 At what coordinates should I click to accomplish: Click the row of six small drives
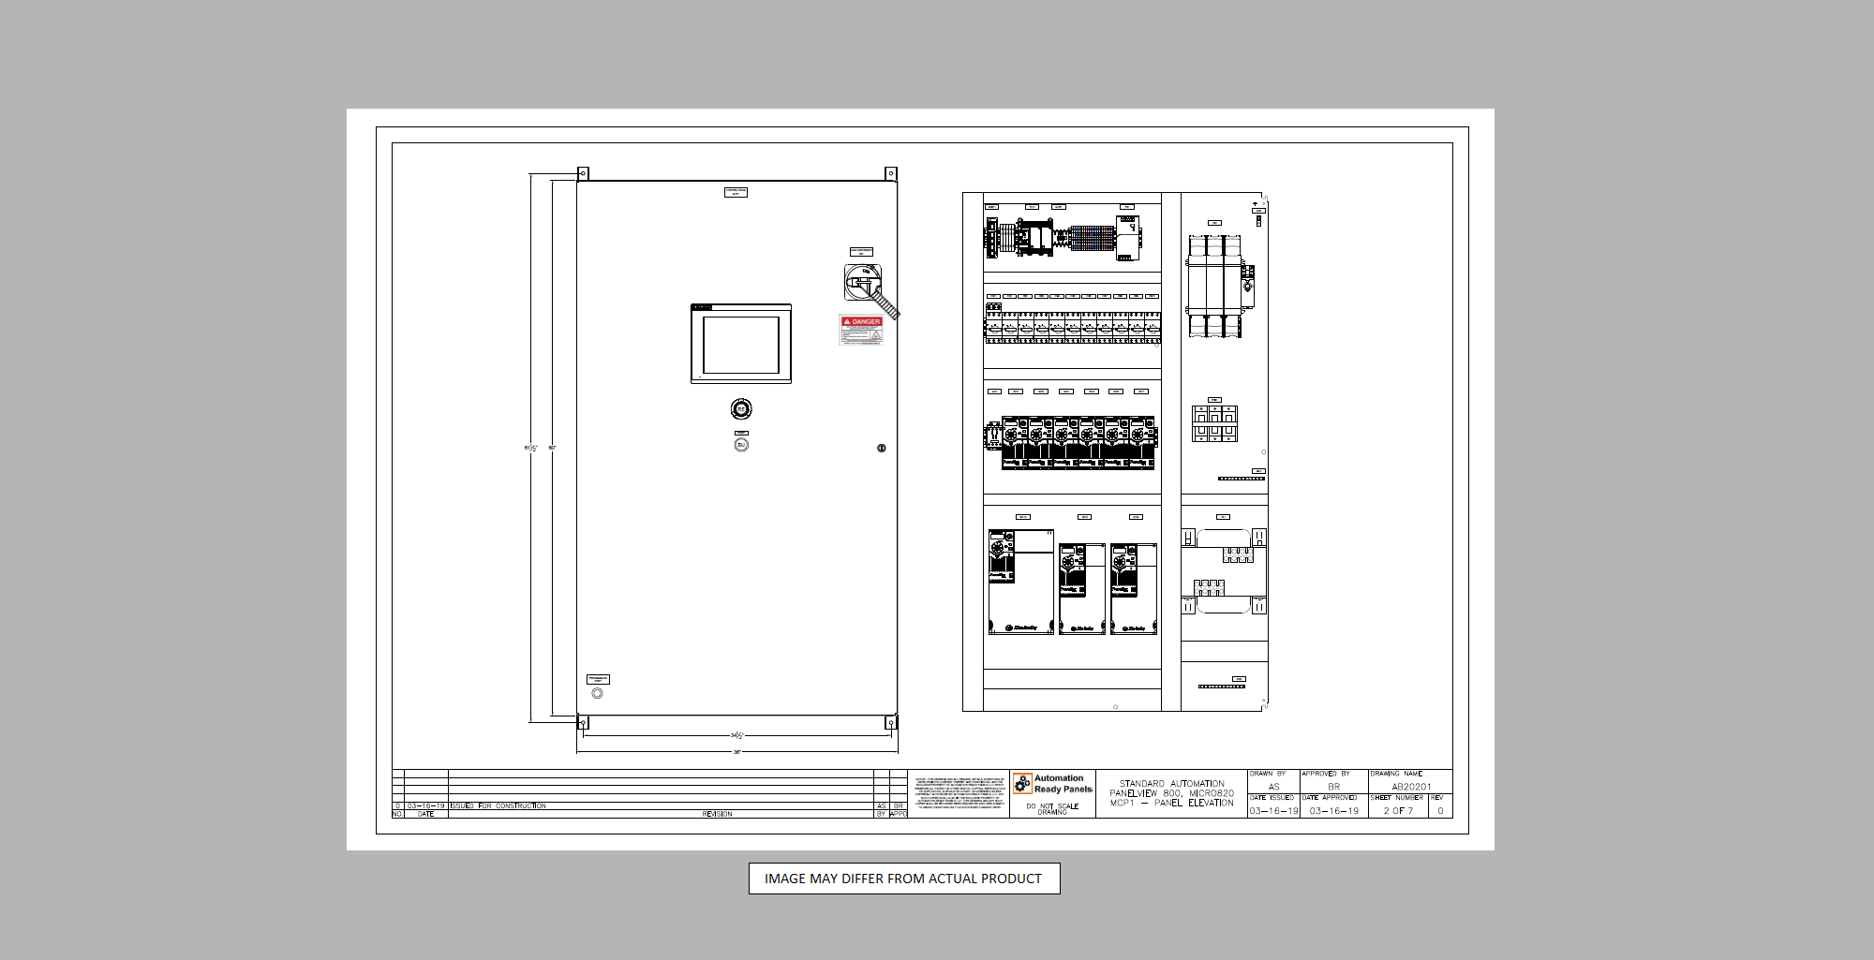pyautogui.click(x=1078, y=442)
